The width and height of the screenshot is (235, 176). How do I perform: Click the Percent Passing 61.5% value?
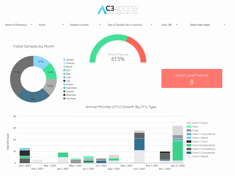coord(118,59)
